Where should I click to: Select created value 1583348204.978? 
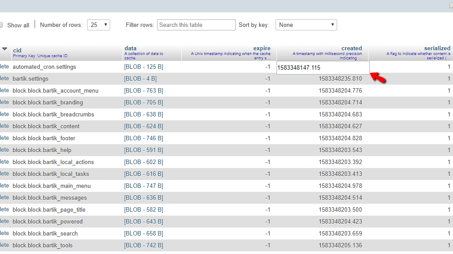(340, 186)
